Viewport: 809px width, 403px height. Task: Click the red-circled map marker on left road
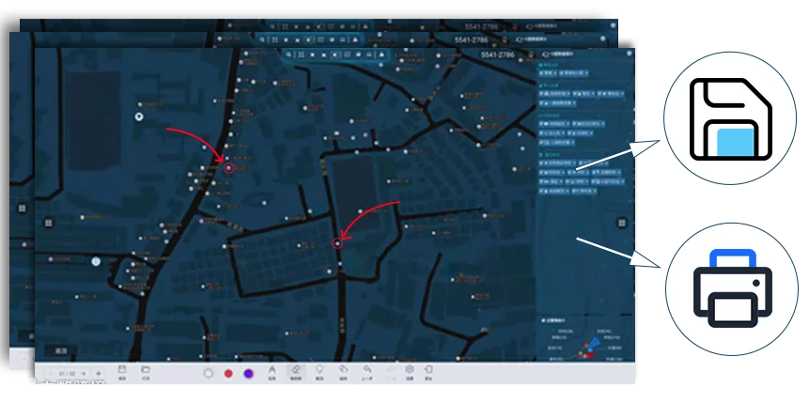(228, 168)
